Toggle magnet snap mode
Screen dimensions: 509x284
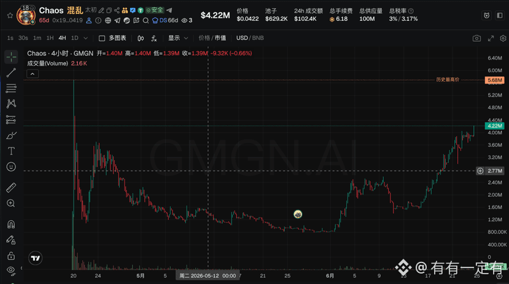12,224
